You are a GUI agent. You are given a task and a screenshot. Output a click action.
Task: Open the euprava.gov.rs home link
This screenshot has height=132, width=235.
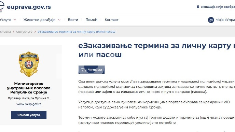[x=29, y=7]
